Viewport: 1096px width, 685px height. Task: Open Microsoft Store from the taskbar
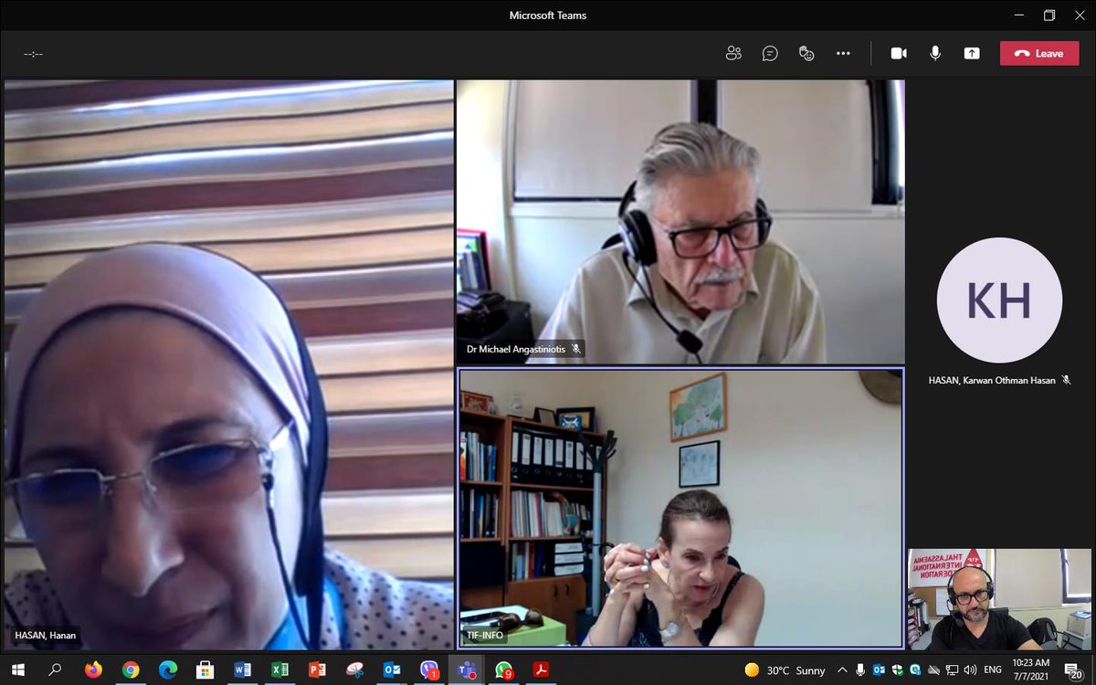click(x=205, y=669)
